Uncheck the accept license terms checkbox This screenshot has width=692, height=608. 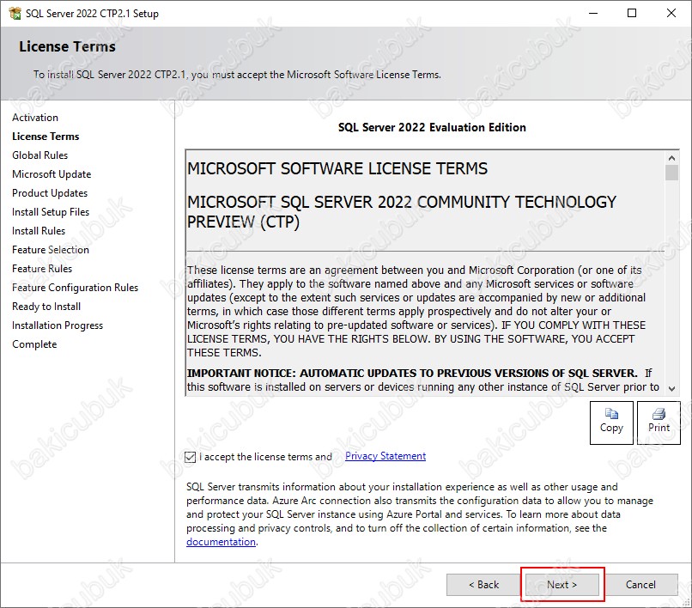[x=191, y=457]
